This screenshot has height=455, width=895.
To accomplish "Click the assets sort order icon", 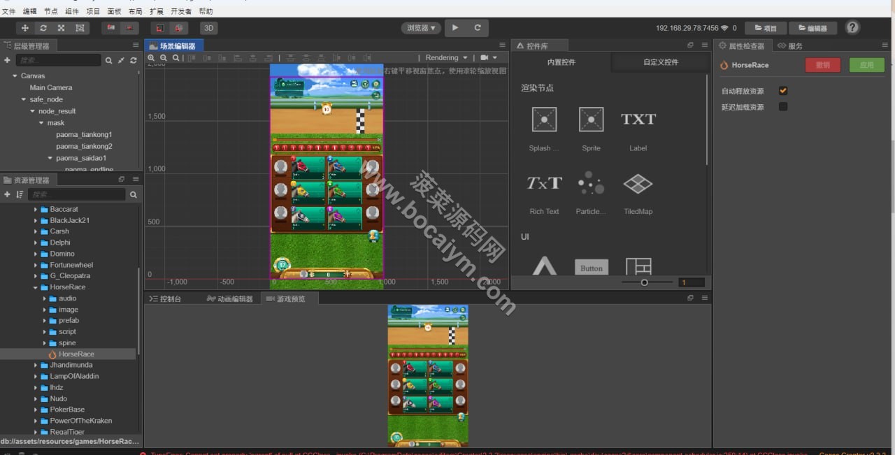I will pos(20,194).
